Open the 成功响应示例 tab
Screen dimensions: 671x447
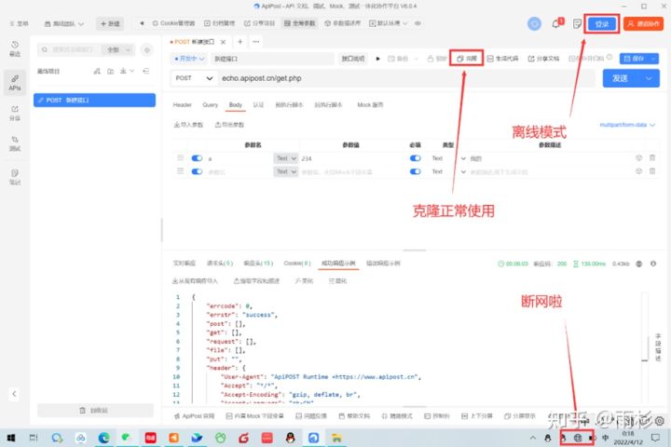[x=338, y=264]
